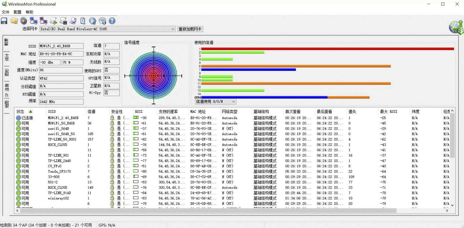Click the globe with checkmark toolbar icon
This screenshot has height=228, width=464.
[93, 21]
